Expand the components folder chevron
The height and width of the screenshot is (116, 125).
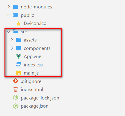coord(12,48)
